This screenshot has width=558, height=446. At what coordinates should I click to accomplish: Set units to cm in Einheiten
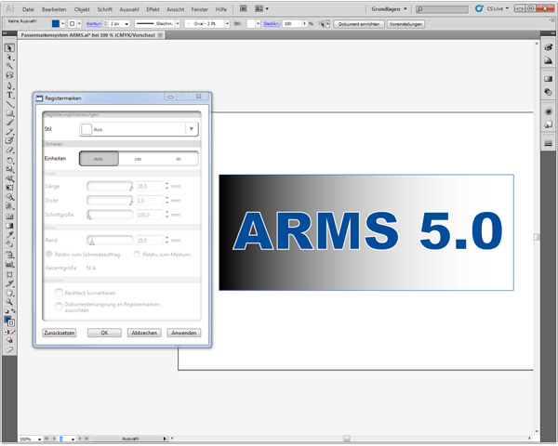click(138, 159)
